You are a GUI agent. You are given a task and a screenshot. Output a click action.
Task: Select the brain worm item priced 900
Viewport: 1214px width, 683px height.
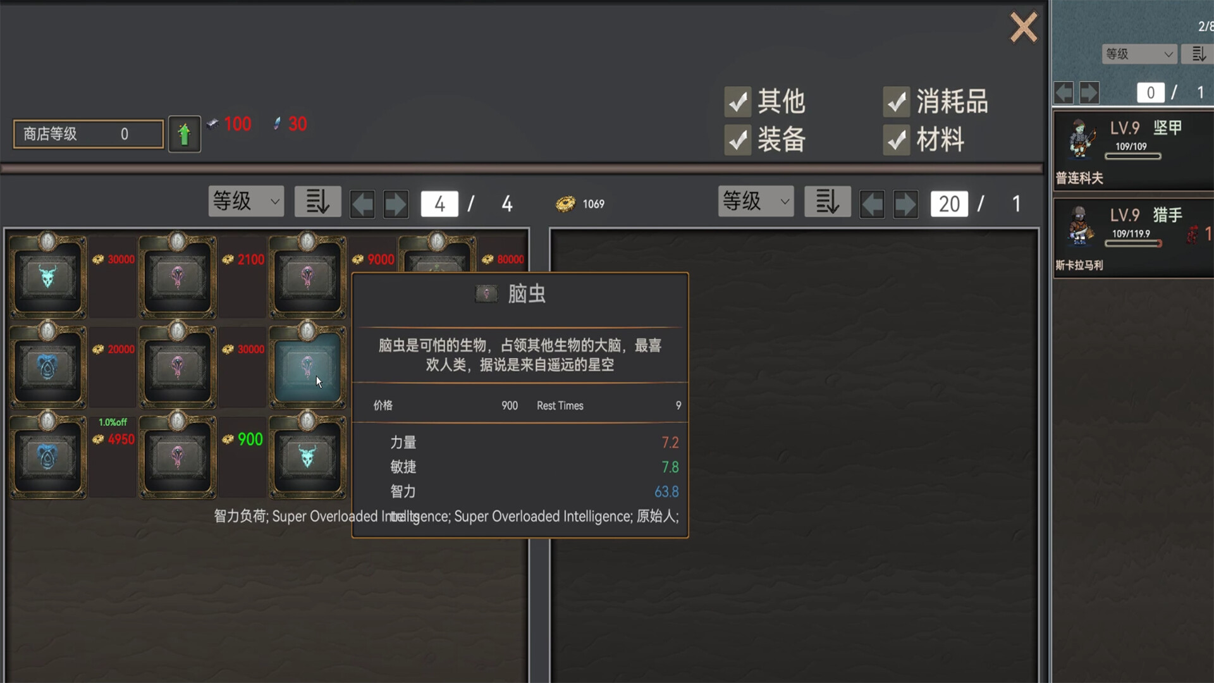(x=177, y=455)
